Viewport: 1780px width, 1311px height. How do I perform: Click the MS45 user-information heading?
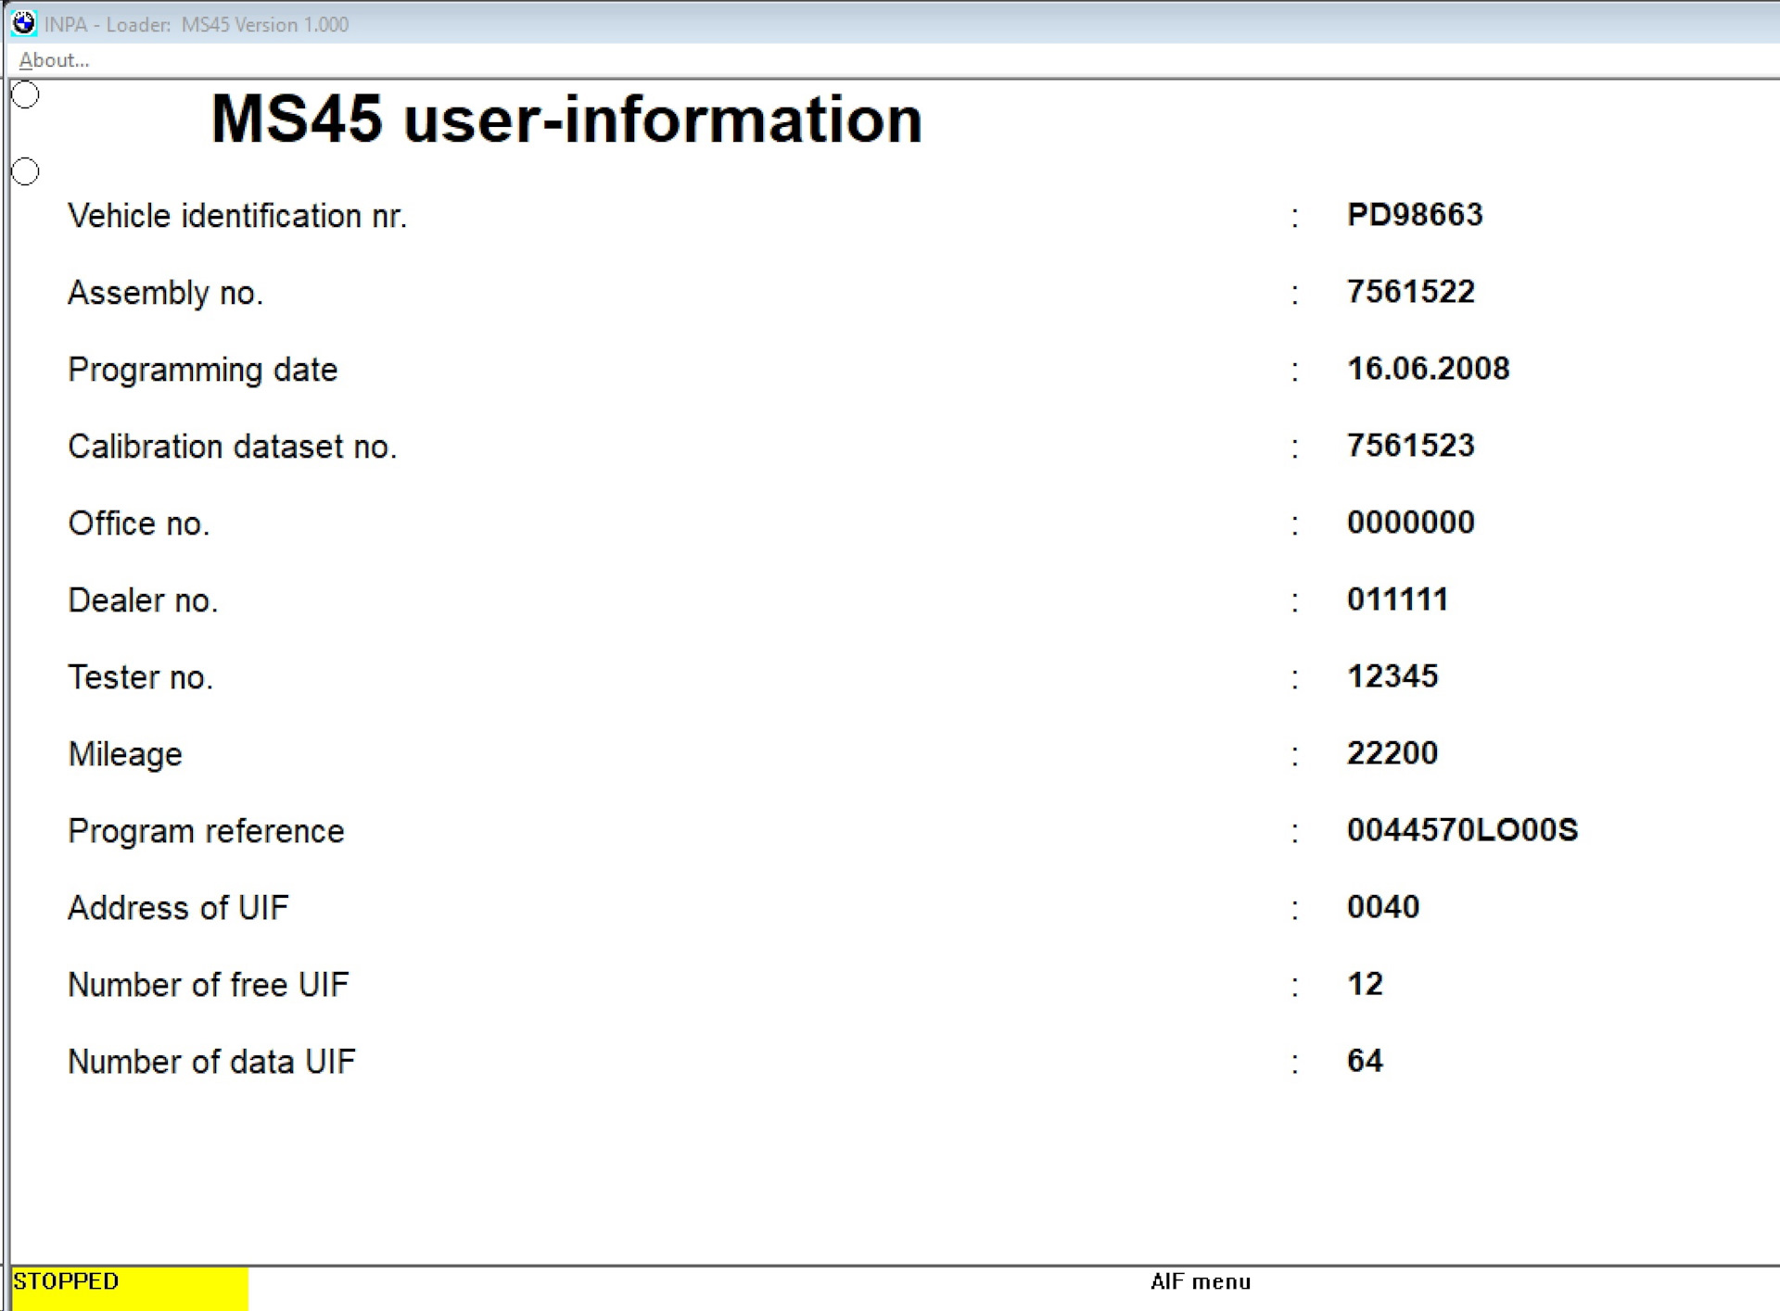coord(566,120)
